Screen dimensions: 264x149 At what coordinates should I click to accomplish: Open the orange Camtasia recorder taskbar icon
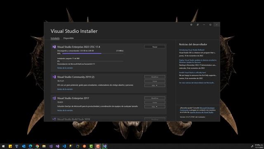(98, 146)
